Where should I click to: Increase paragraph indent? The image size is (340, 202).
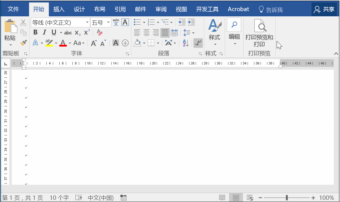[191, 22]
